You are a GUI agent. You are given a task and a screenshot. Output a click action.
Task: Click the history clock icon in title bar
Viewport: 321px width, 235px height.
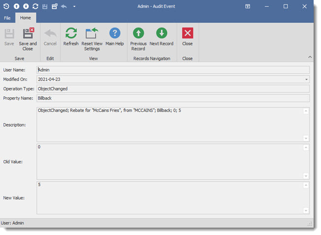(x=6, y=6)
